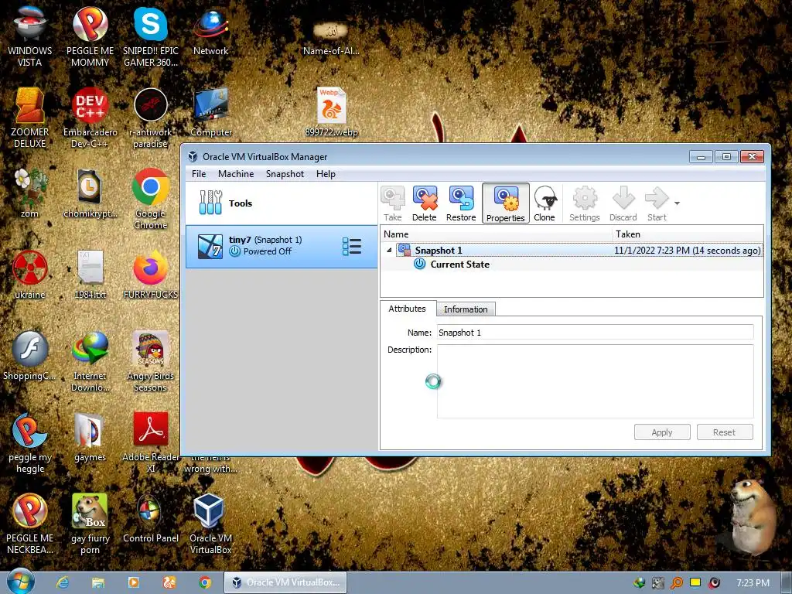
Task: Select the 899722.webp file icon
Action: (x=331, y=112)
